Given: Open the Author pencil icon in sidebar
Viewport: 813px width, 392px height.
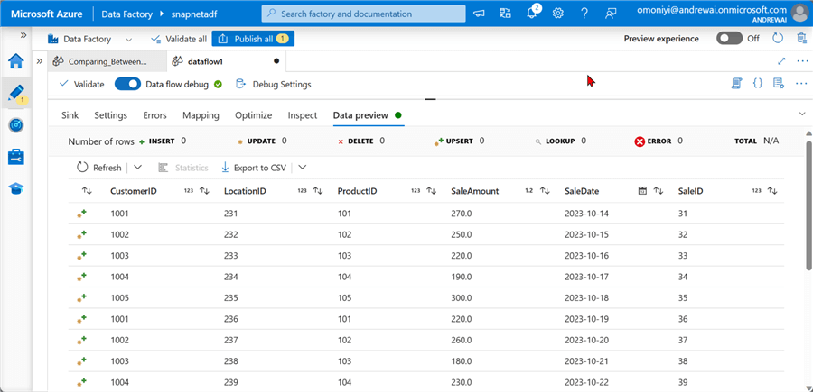Looking at the screenshot, I should click(x=15, y=93).
